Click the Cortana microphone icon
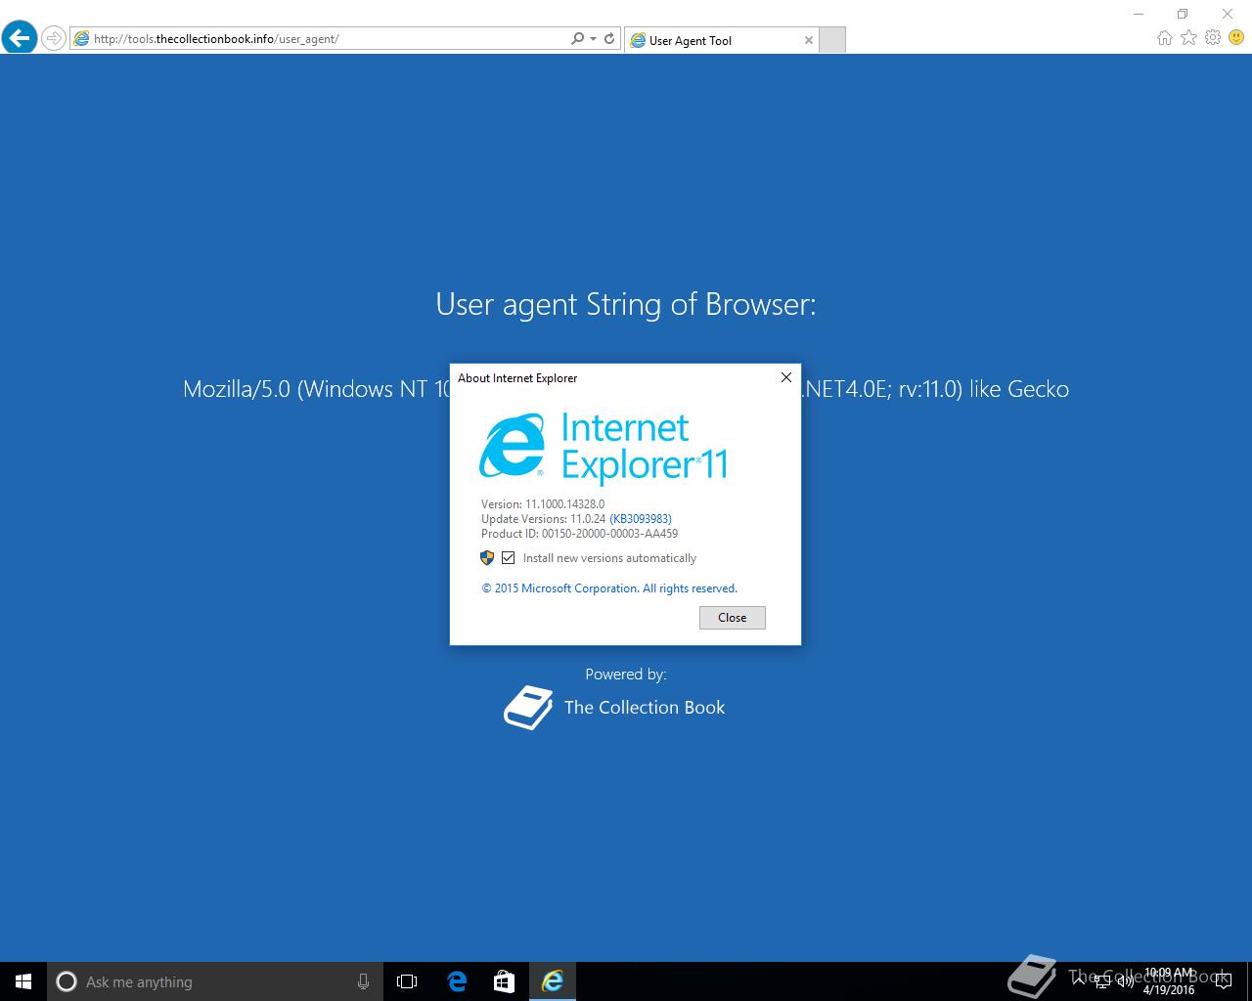The width and height of the screenshot is (1252, 1001). (x=363, y=981)
